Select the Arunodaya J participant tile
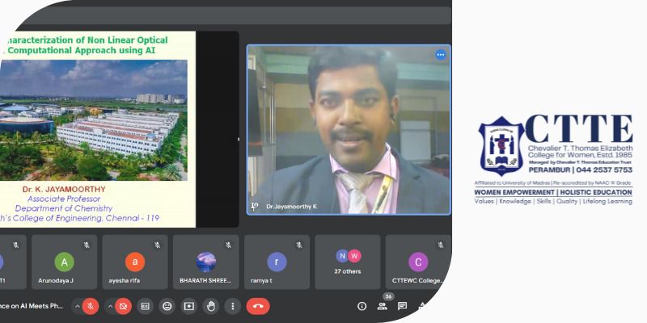Screen dimensions: 647x323 pos(65,262)
